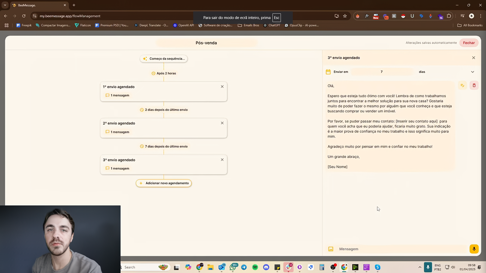Record audio with the microphone button
486x273 pixels.
[x=474, y=249]
